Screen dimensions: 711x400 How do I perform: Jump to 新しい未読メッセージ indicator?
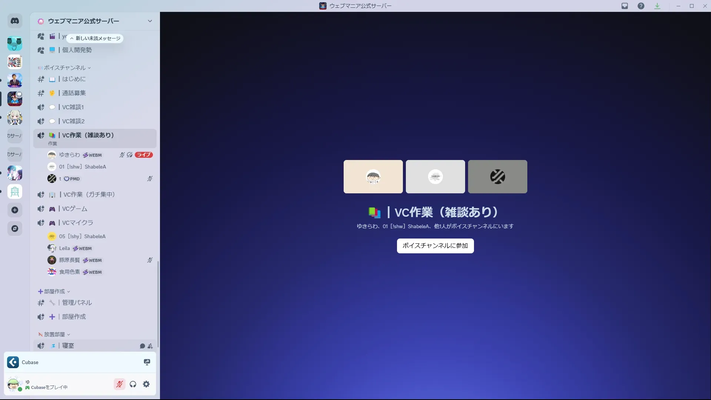[95, 38]
